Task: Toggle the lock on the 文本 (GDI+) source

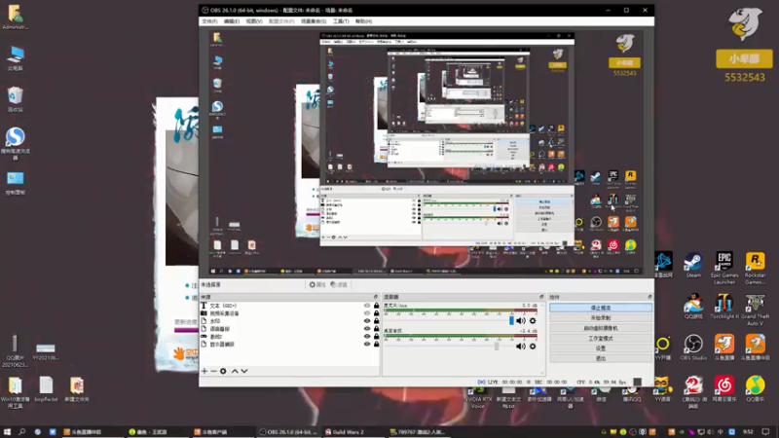Action: [376, 306]
